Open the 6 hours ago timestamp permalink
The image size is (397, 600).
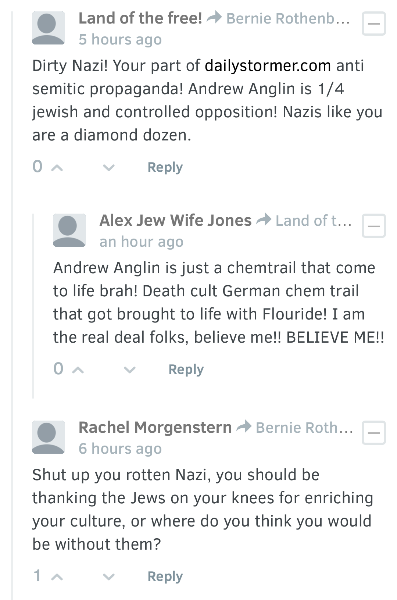[120, 449]
